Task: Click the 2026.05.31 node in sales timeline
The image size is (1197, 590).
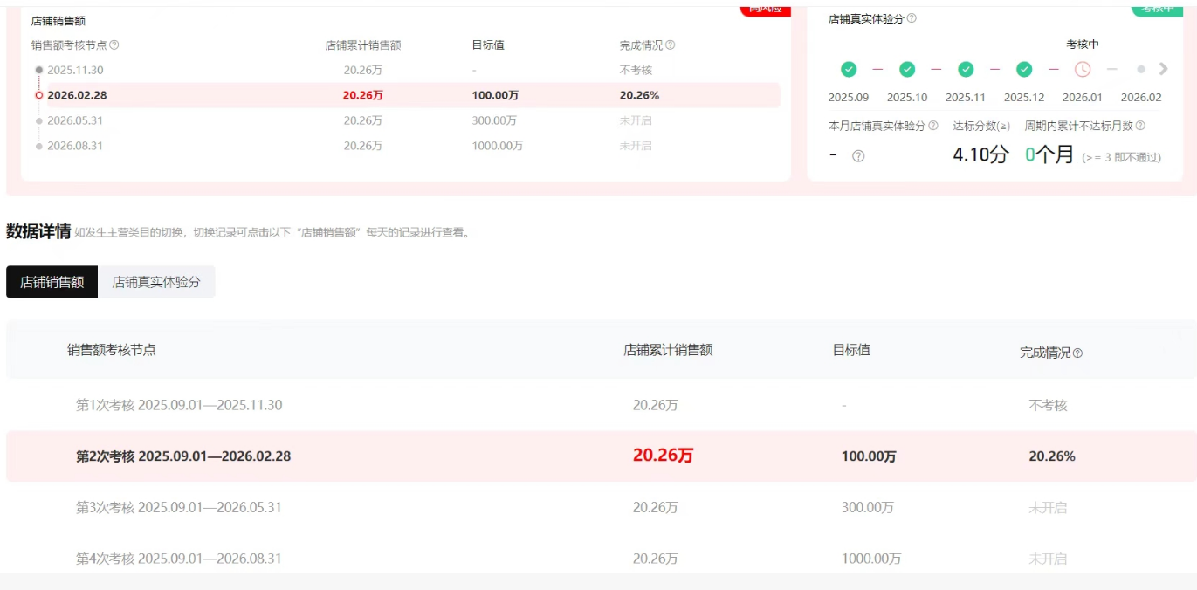Action: coord(75,120)
